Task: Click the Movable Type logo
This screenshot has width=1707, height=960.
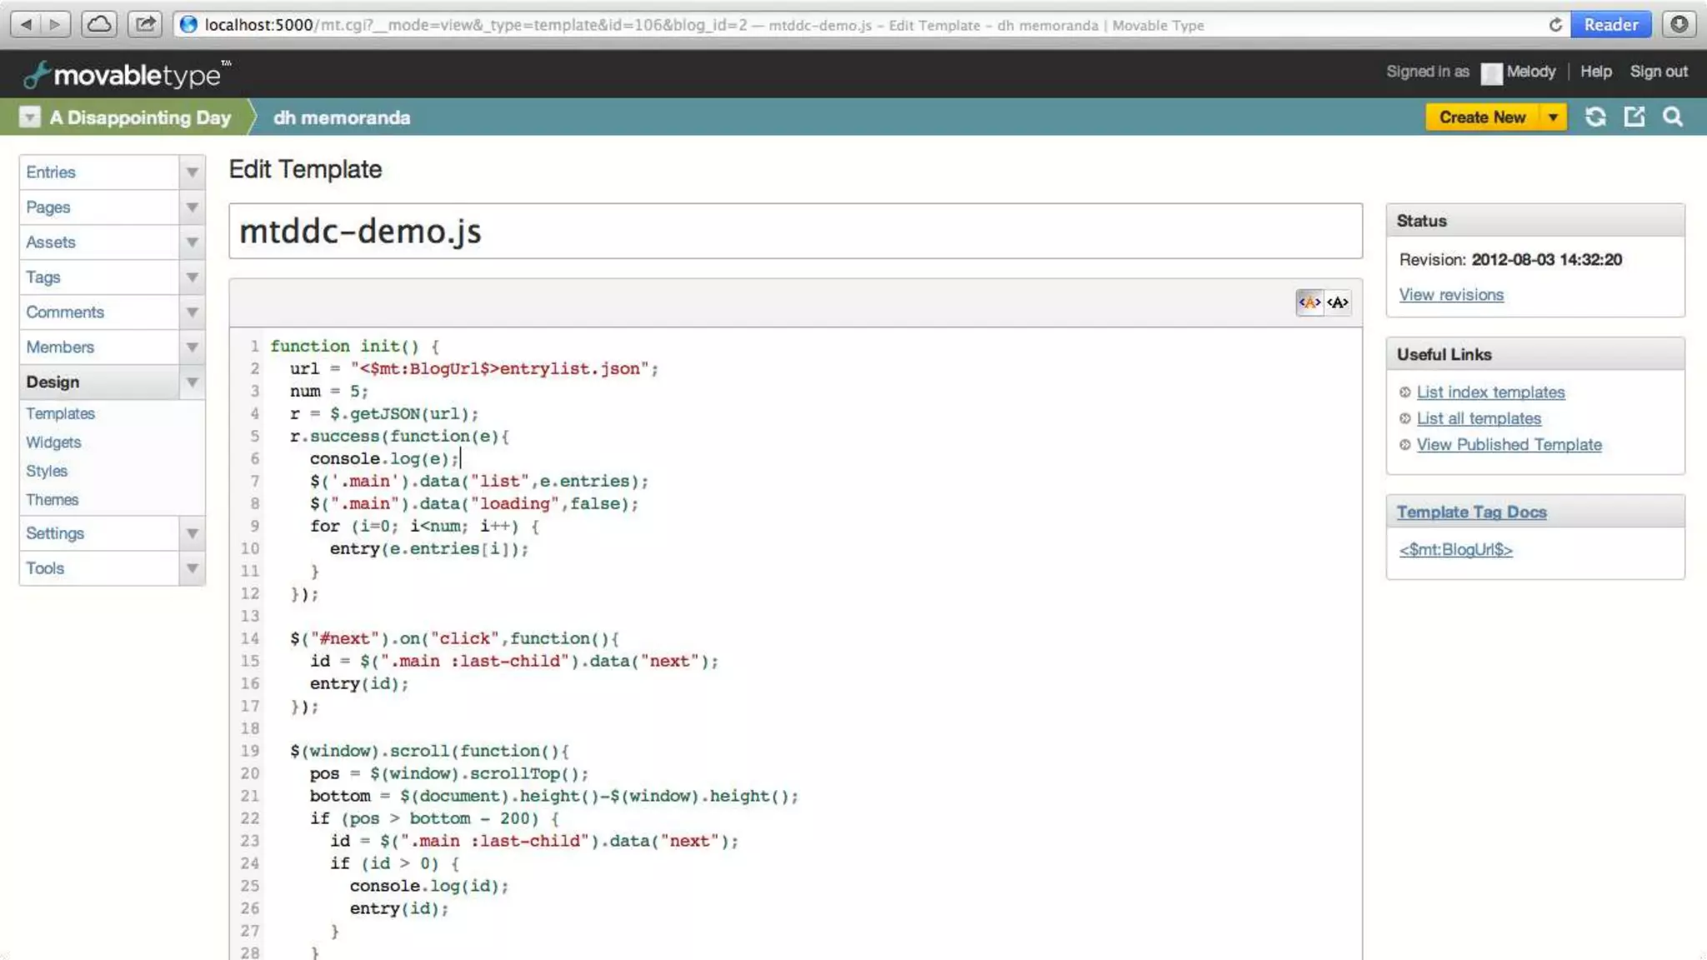Action: (x=127, y=75)
